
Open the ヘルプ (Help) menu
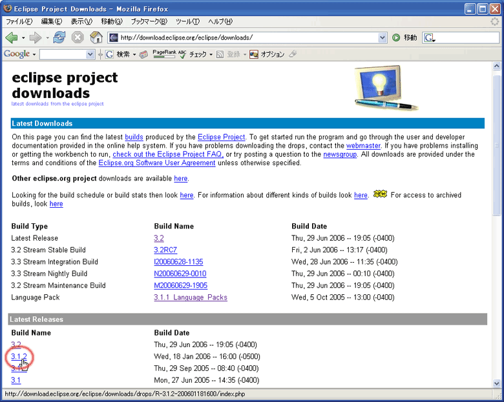click(x=220, y=21)
